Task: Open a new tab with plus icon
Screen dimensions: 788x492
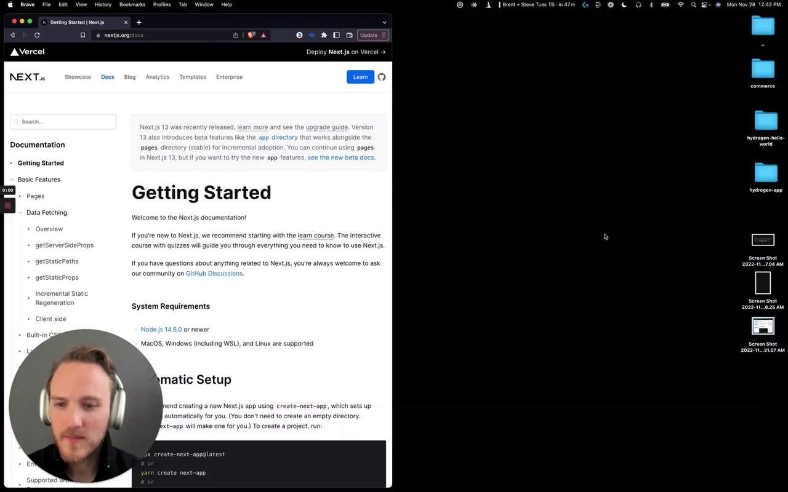Action: [x=139, y=22]
